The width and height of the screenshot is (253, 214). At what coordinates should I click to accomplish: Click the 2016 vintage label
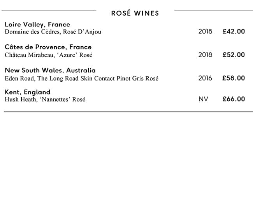tap(205, 78)
